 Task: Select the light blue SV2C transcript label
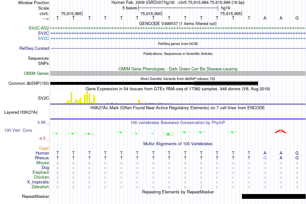[43, 38]
